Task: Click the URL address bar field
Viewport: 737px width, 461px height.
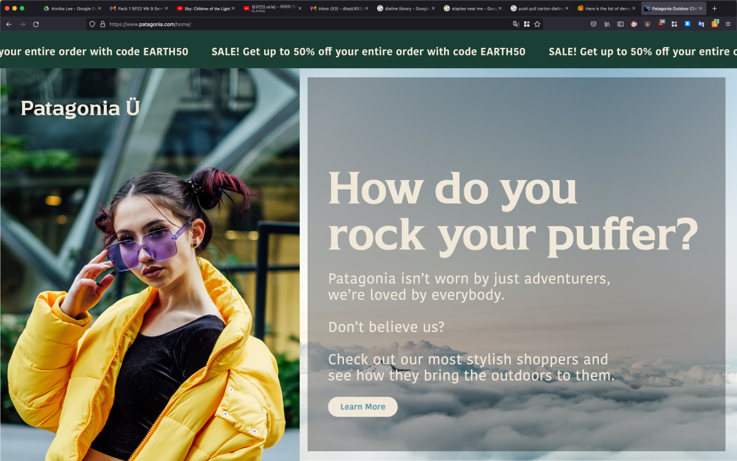Action: (x=307, y=24)
